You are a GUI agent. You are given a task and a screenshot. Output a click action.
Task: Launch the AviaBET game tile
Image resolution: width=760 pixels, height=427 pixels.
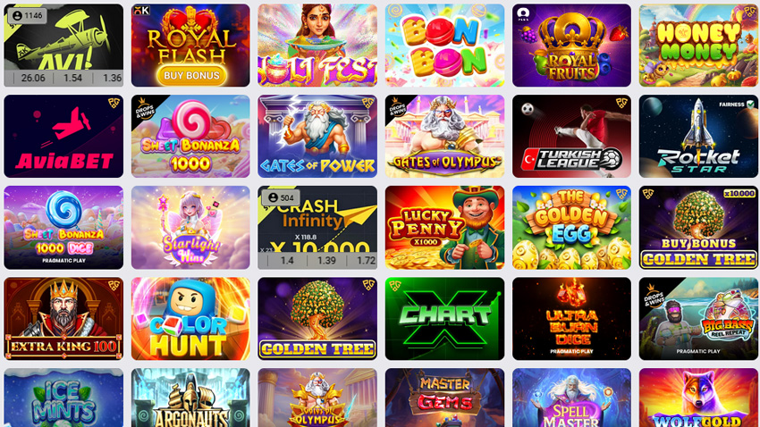coord(63,136)
